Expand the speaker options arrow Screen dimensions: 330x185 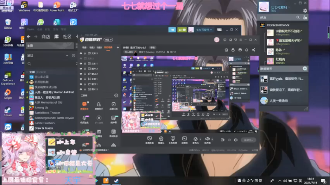tap(212, 139)
